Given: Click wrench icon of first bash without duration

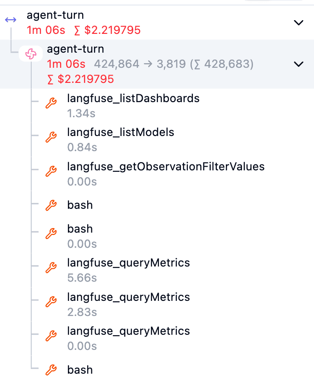Looking at the screenshot, I should coord(51,205).
